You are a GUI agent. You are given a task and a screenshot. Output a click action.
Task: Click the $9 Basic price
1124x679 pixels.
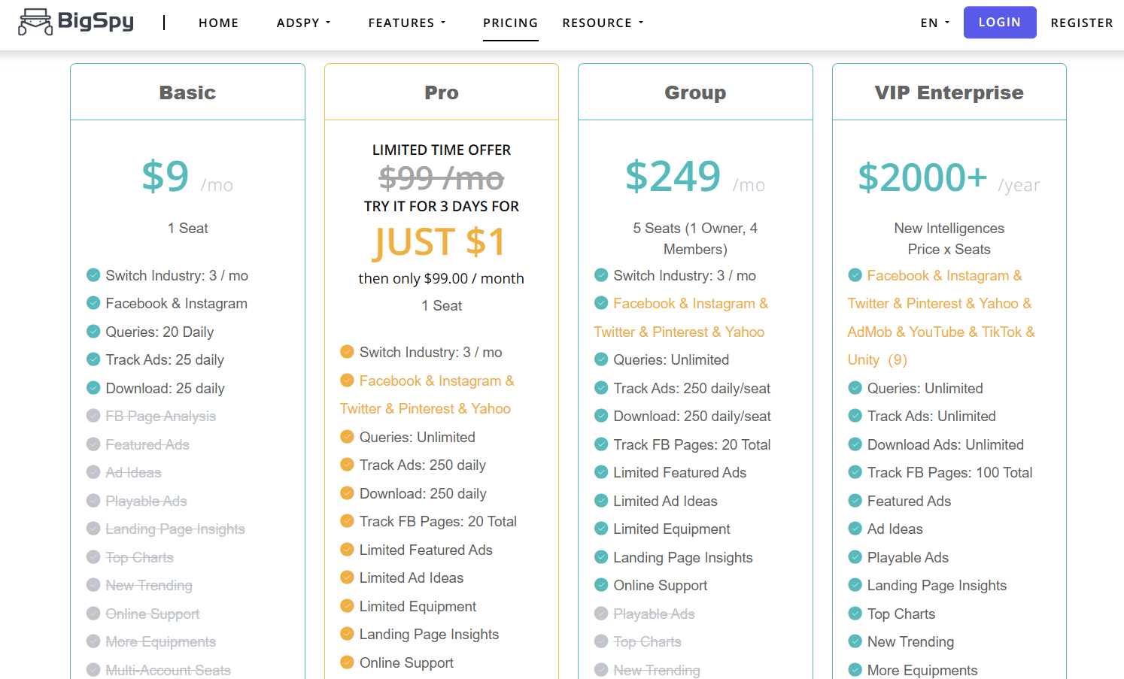tap(166, 176)
